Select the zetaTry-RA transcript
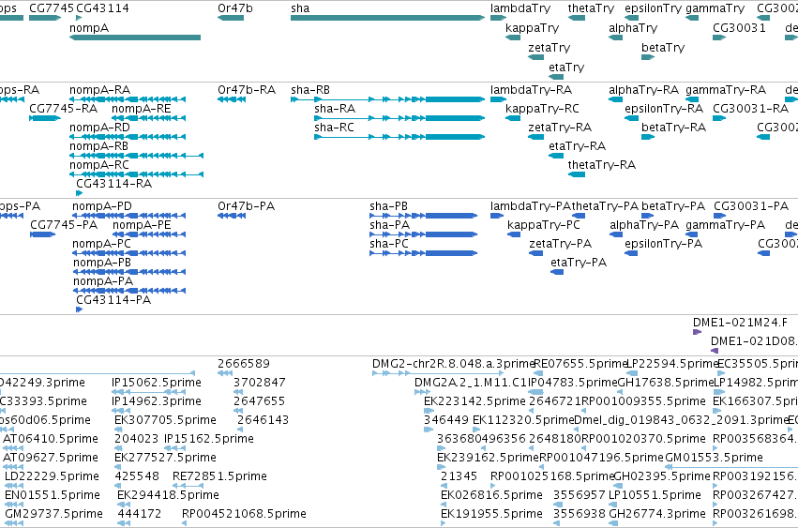This screenshot has height=528, width=798. [536, 137]
